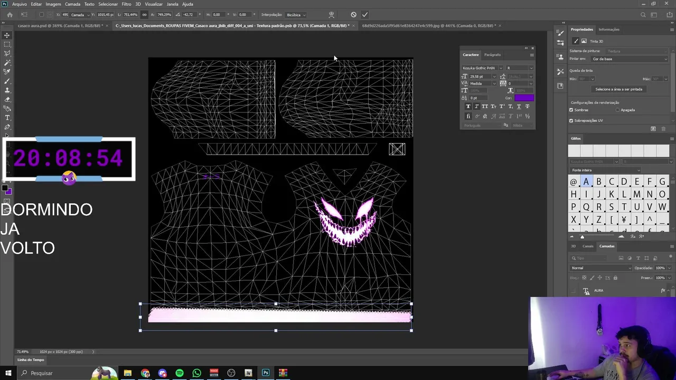The width and height of the screenshot is (676, 380).
Task: Open WhatsApp from taskbar
Action: pyautogui.click(x=196, y=373)
